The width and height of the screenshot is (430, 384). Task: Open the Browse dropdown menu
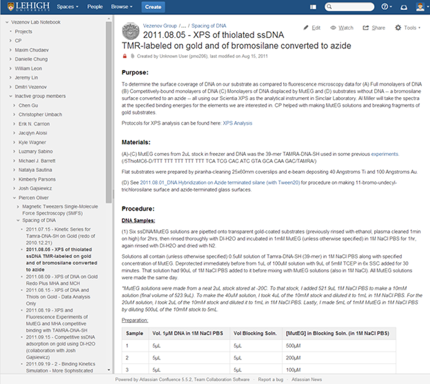tap(122, 7)
